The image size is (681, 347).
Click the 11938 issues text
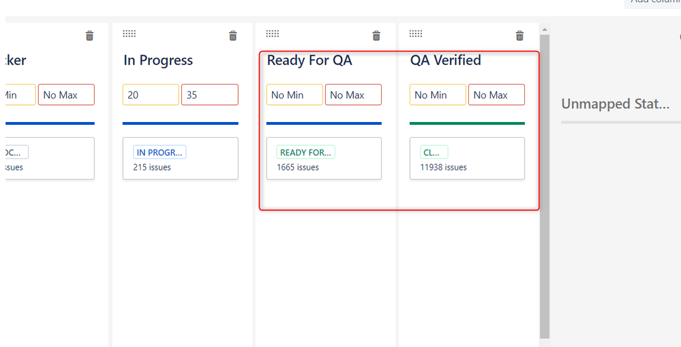pyautogui.click(x=443, y=167)
